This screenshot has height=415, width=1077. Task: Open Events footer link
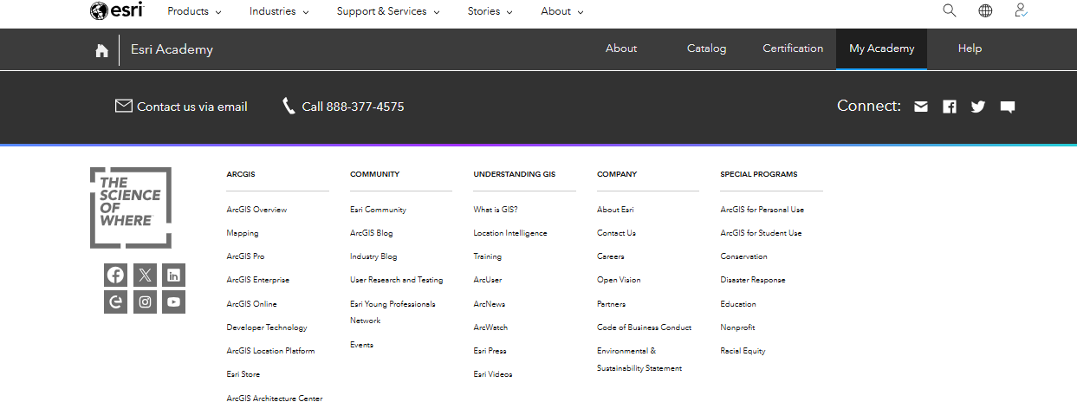(361, 345)
